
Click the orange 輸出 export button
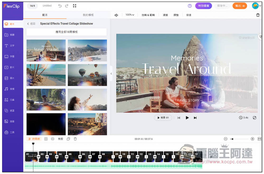point(240,6)
